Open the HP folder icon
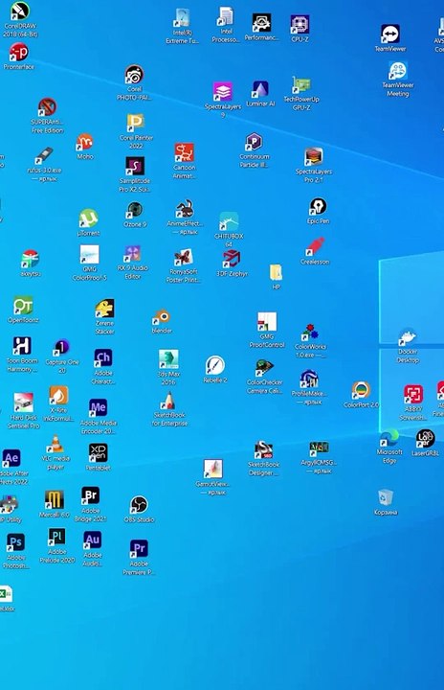 [x=276, y=273]
